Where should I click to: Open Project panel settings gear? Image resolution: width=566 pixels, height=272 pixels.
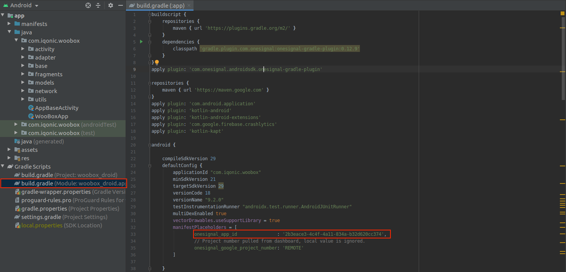[x=111, y=5]
